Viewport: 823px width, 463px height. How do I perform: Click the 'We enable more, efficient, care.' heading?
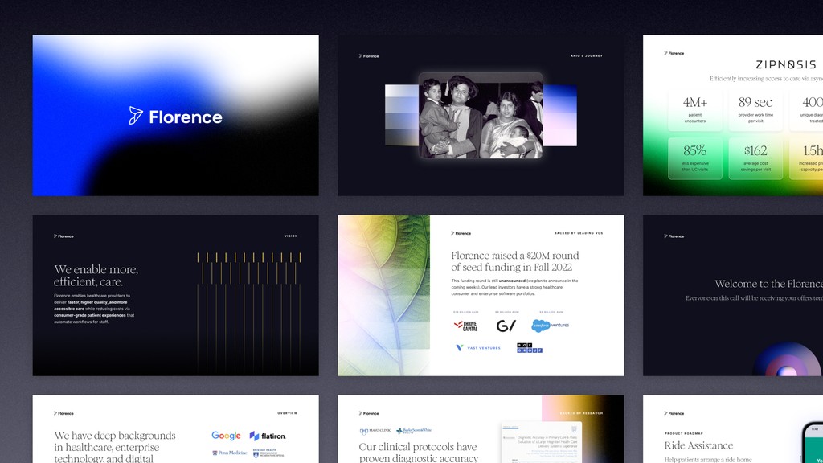(x=96, y=276)
